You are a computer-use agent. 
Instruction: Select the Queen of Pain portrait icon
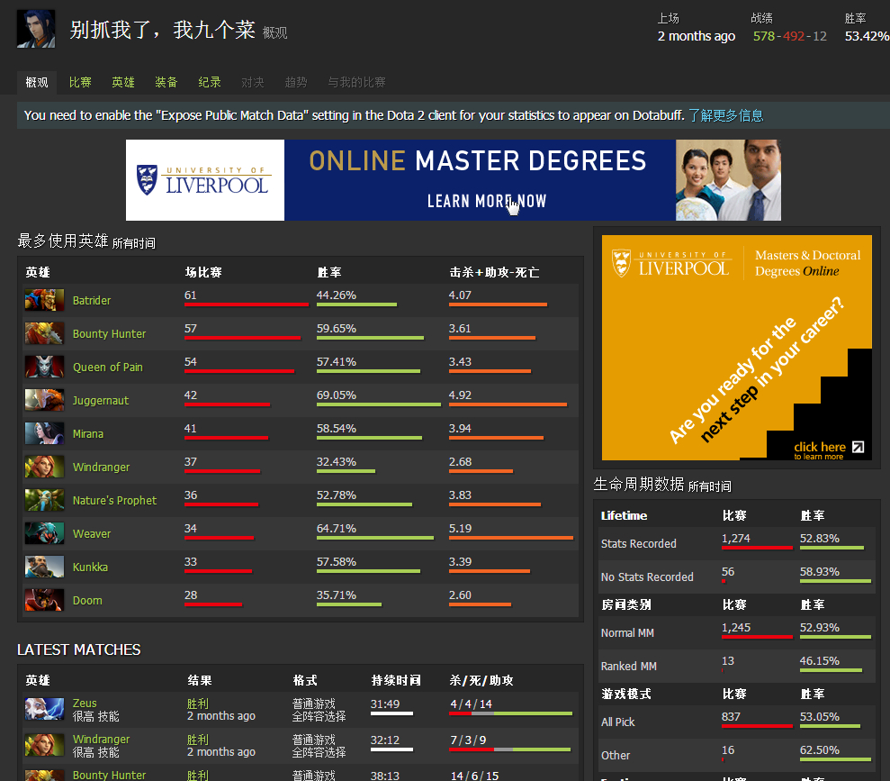(44, 367)
